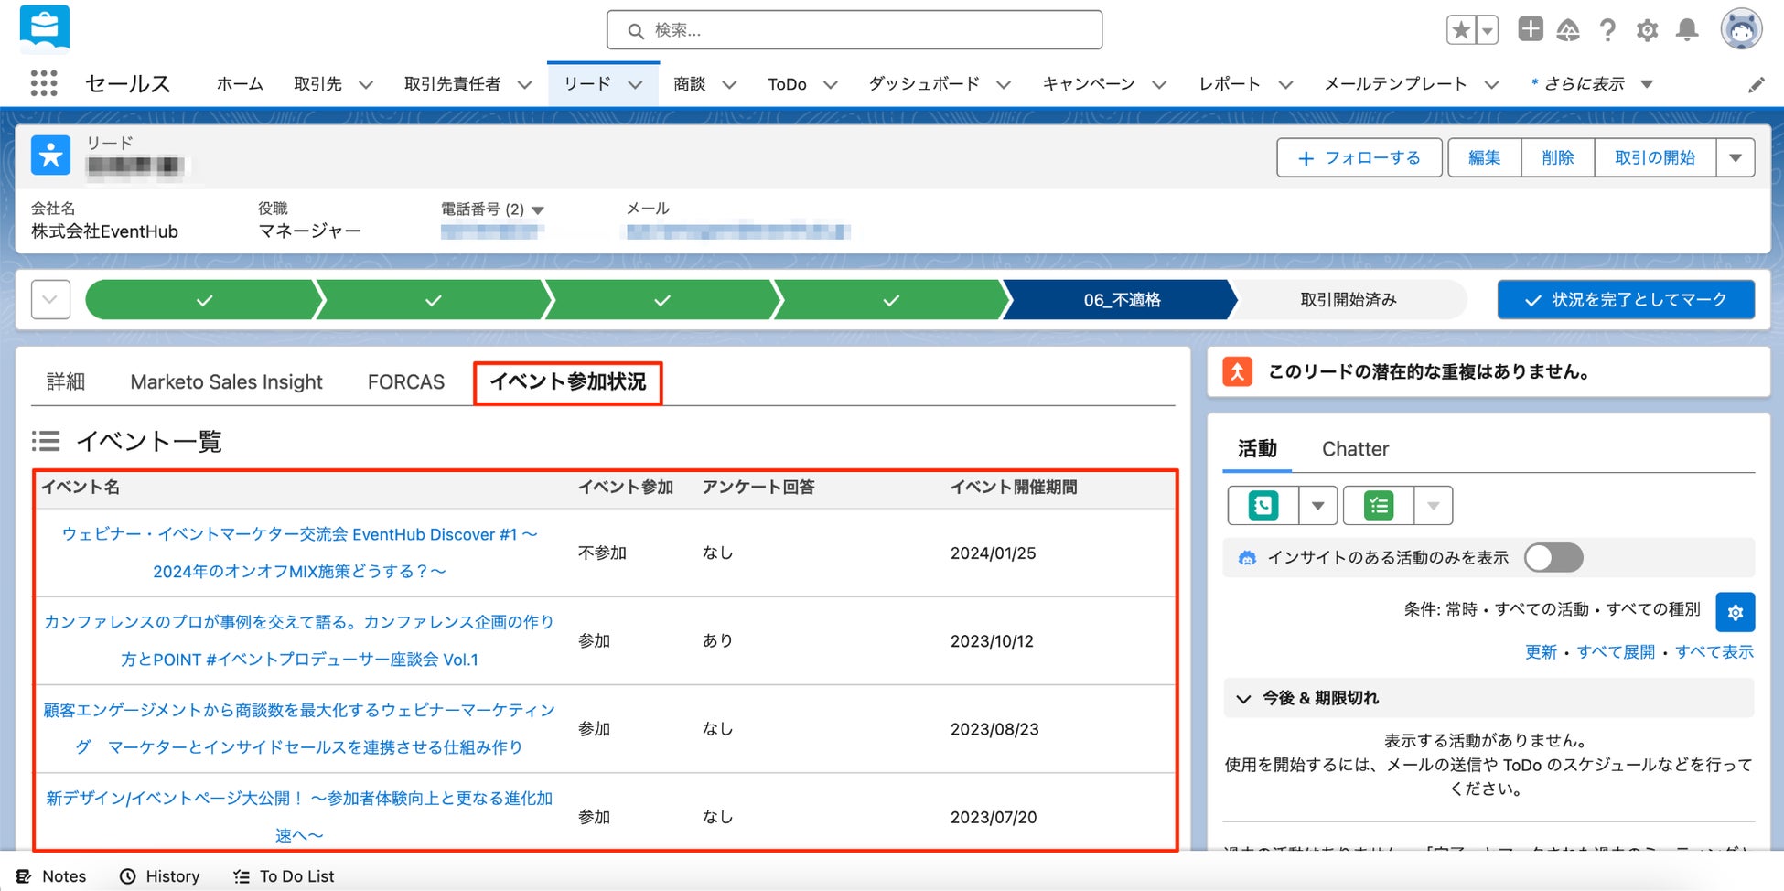
Task: Open the キャンペーン navigation tab
Action: click(x=1089, y=84)
